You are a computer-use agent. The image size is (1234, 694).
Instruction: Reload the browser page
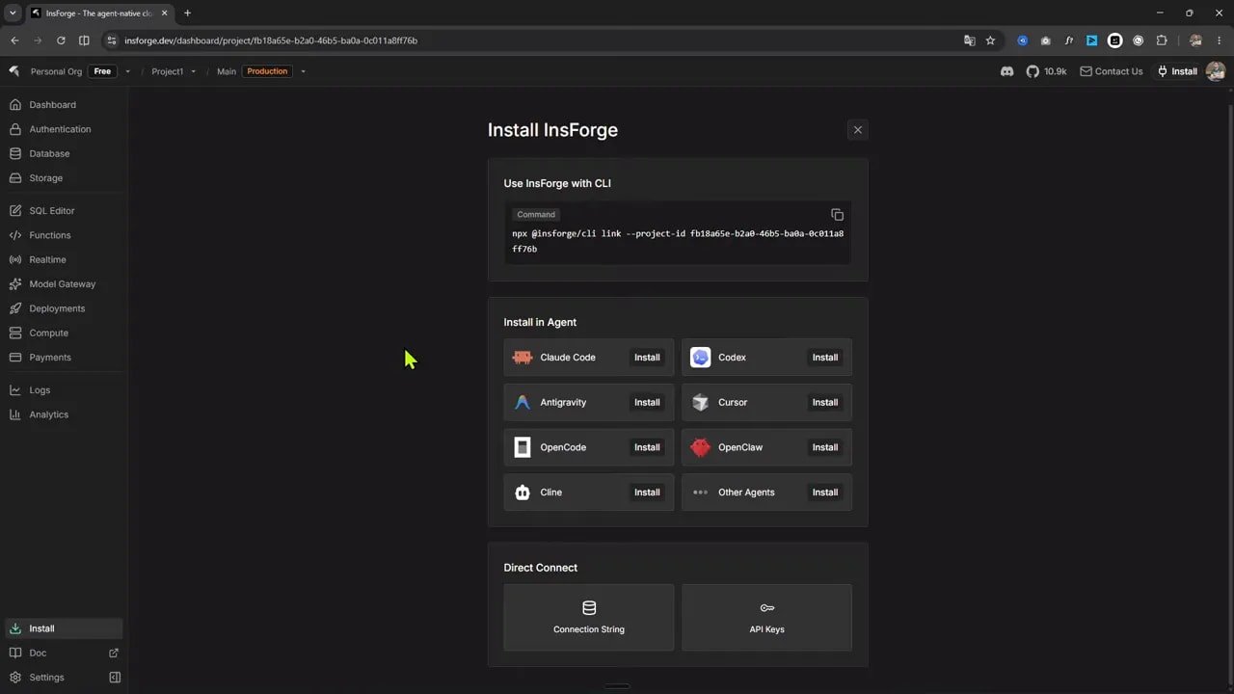coord(61,40)
